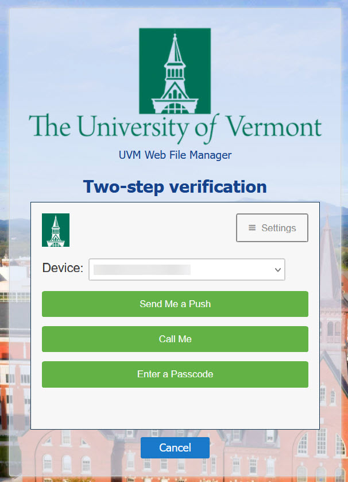Select the Call Me option
The image size is (348, 482).
(x=175, y=339)
